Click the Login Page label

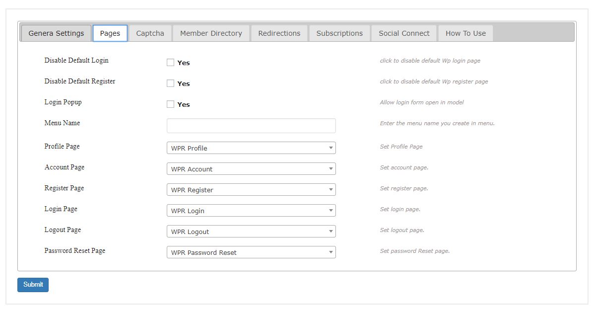(x=61, y=209)
